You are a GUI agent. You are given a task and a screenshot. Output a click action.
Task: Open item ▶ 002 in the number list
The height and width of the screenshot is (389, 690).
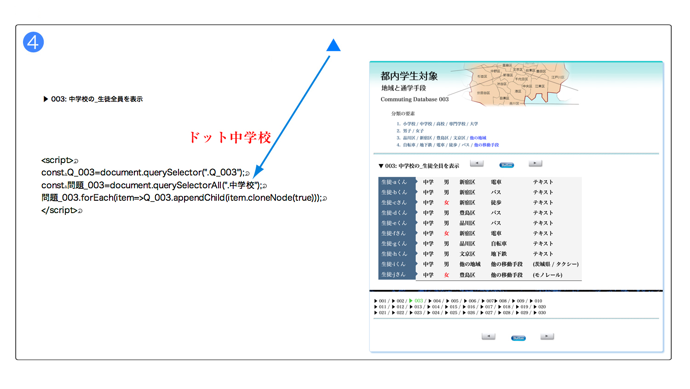tap(398, 301)
